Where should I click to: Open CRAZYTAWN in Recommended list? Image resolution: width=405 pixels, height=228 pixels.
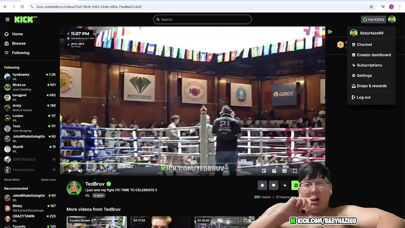point(30,218)
